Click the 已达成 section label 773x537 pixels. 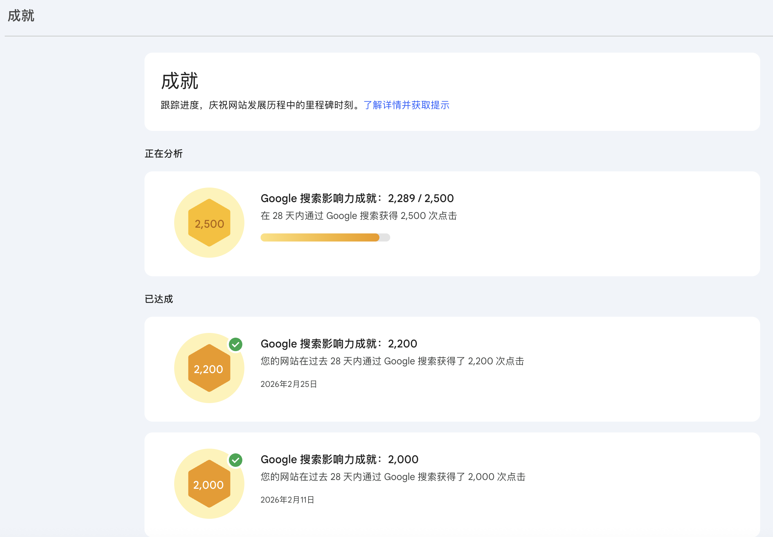click(x=159, y=299)
